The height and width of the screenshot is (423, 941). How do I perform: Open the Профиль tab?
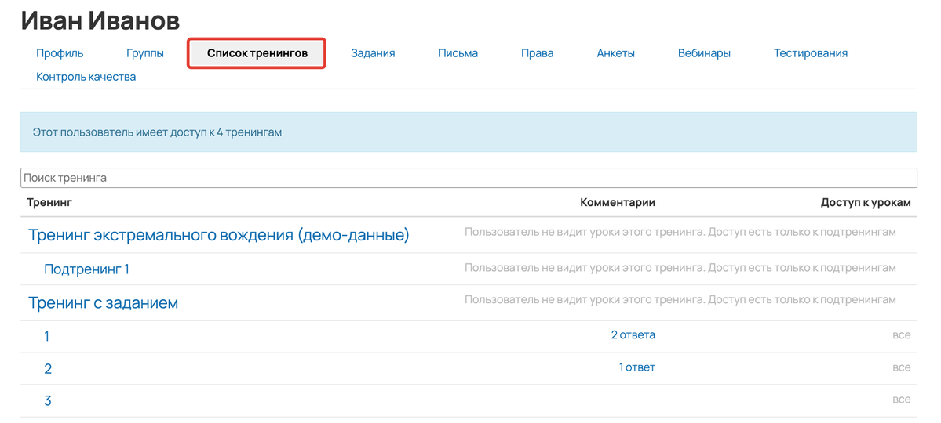tap(60, 53)
